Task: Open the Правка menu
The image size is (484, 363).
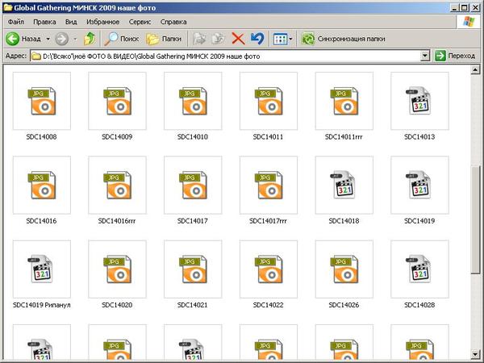Action: pos(44,22)
